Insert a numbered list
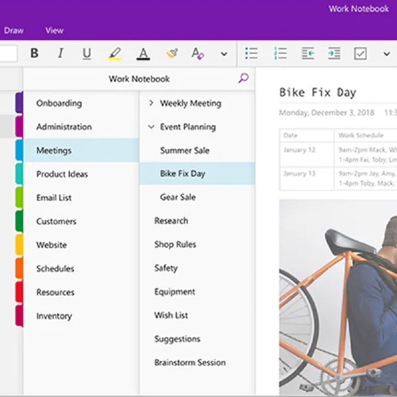The width and height of the screenshot is (397, 397). [281, 53]
